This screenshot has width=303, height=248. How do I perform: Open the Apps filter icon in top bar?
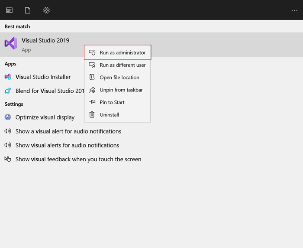[9, 10]
